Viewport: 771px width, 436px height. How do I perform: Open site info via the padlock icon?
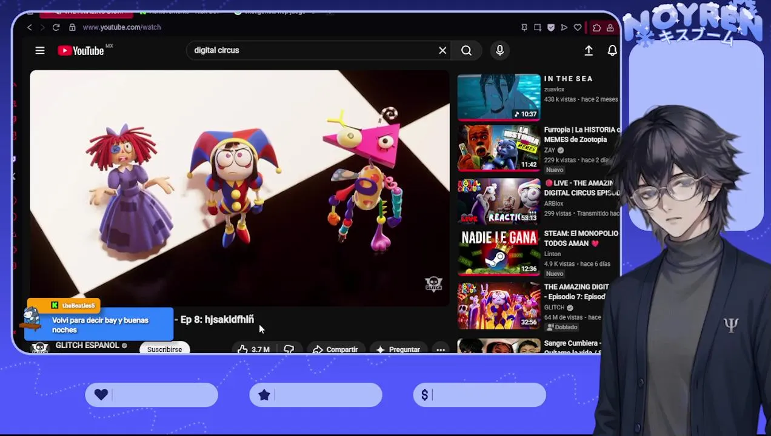pyautogui.click(x=72, y=27)
